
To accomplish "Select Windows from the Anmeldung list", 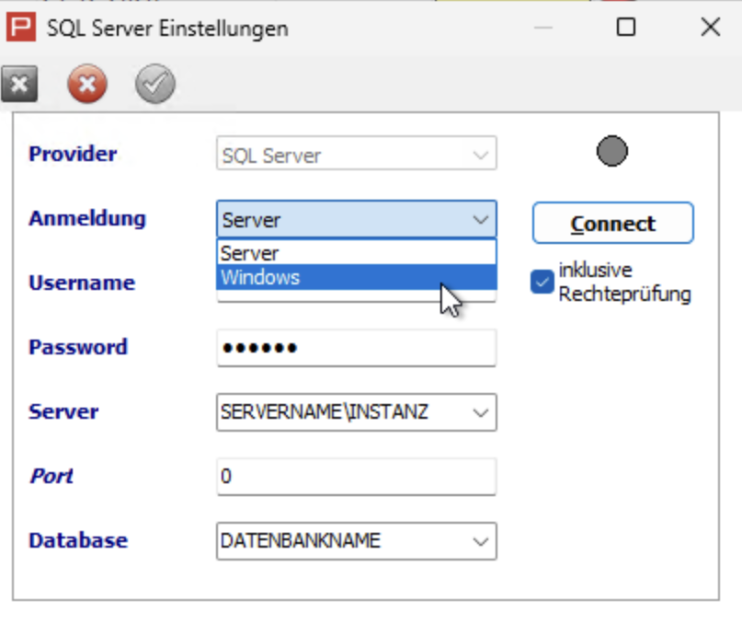I will (357, 277).
